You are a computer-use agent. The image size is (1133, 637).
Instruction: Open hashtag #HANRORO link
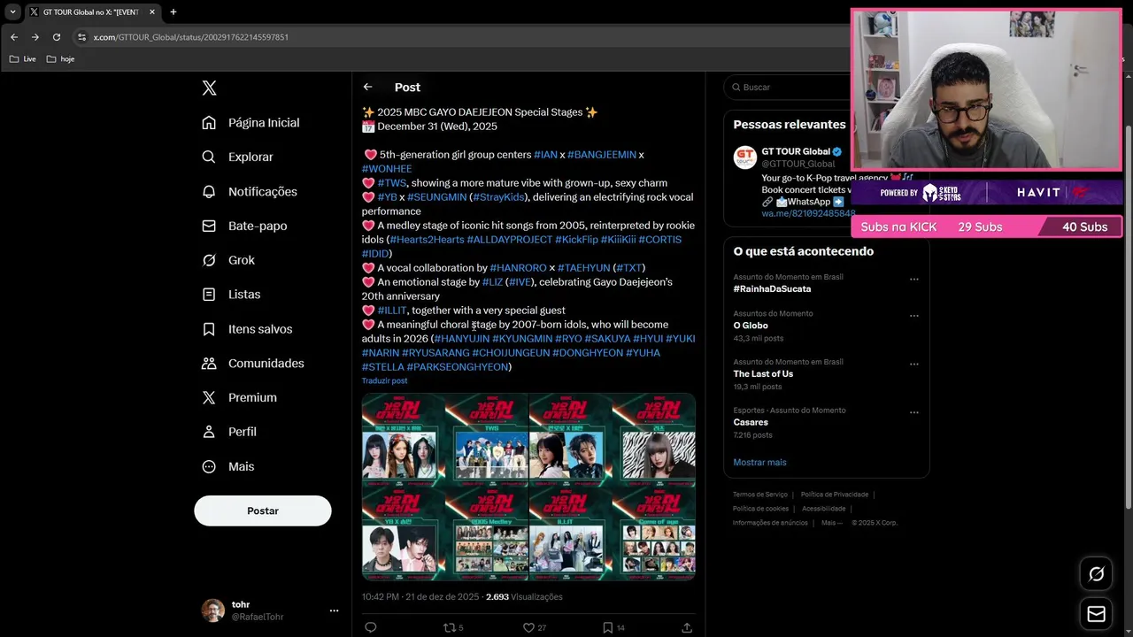point(518,268)
